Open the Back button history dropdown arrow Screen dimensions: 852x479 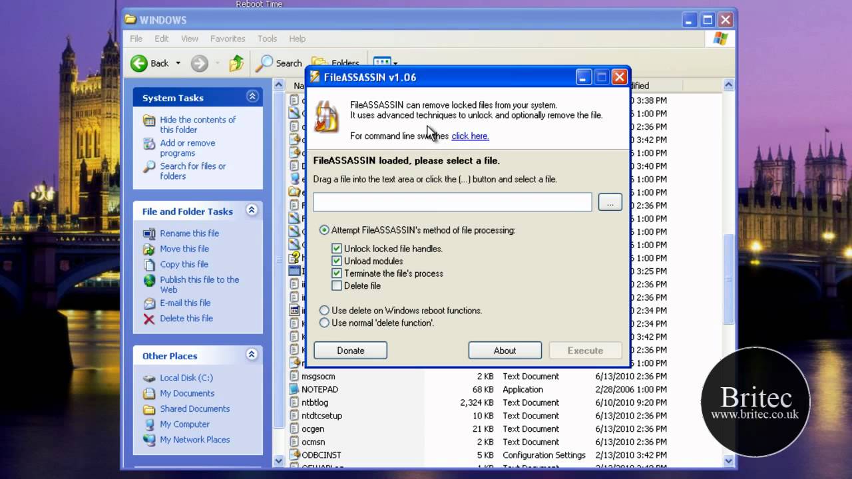click(x=178, y=63)
